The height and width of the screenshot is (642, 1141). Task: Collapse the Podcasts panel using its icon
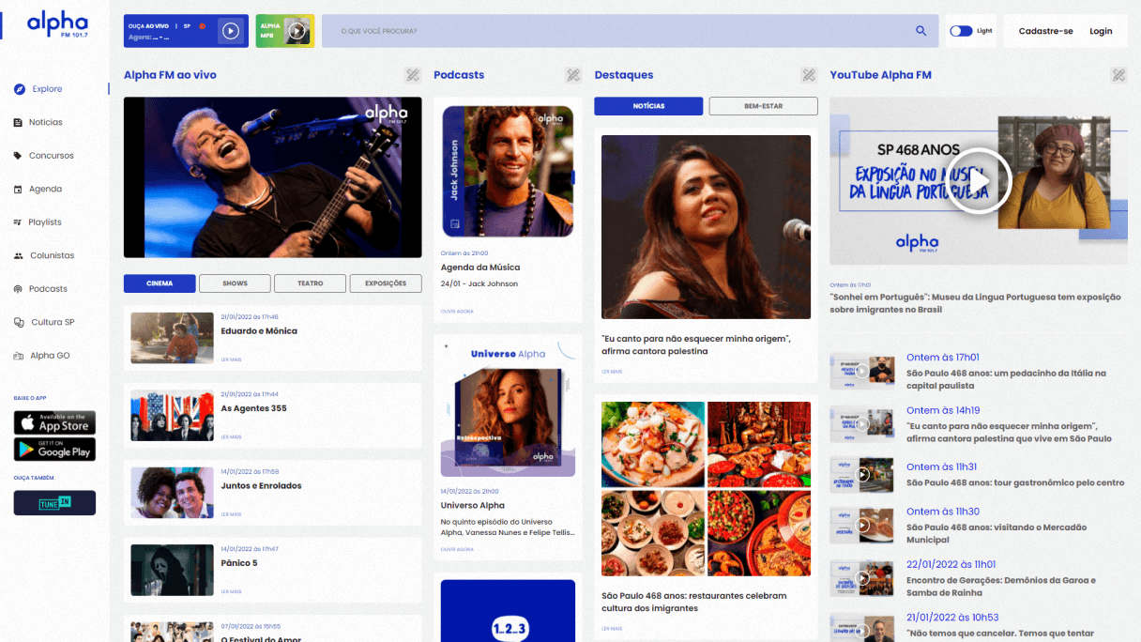pos(572,75)
